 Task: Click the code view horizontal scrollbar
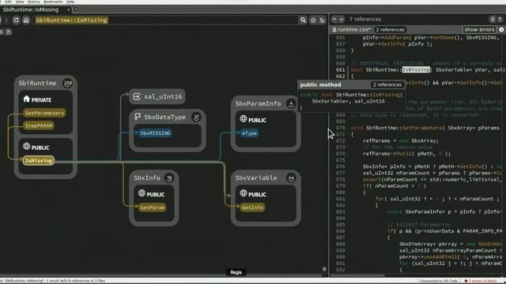coord(357,276)
